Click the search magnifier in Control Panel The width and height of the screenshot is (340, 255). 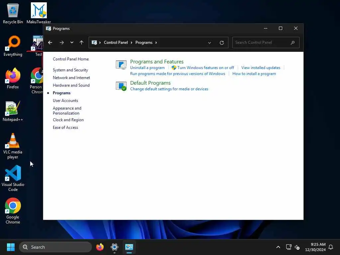(x=293, y=43)
